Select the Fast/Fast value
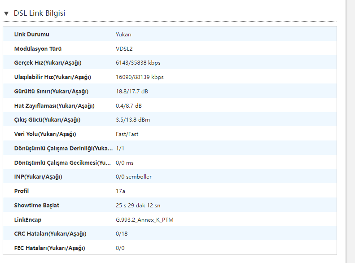 click(127, 134)
